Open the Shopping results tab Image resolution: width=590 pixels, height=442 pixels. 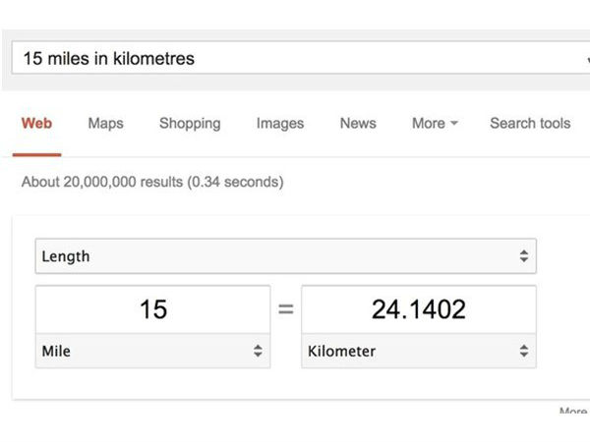click(x=190, y=124)
